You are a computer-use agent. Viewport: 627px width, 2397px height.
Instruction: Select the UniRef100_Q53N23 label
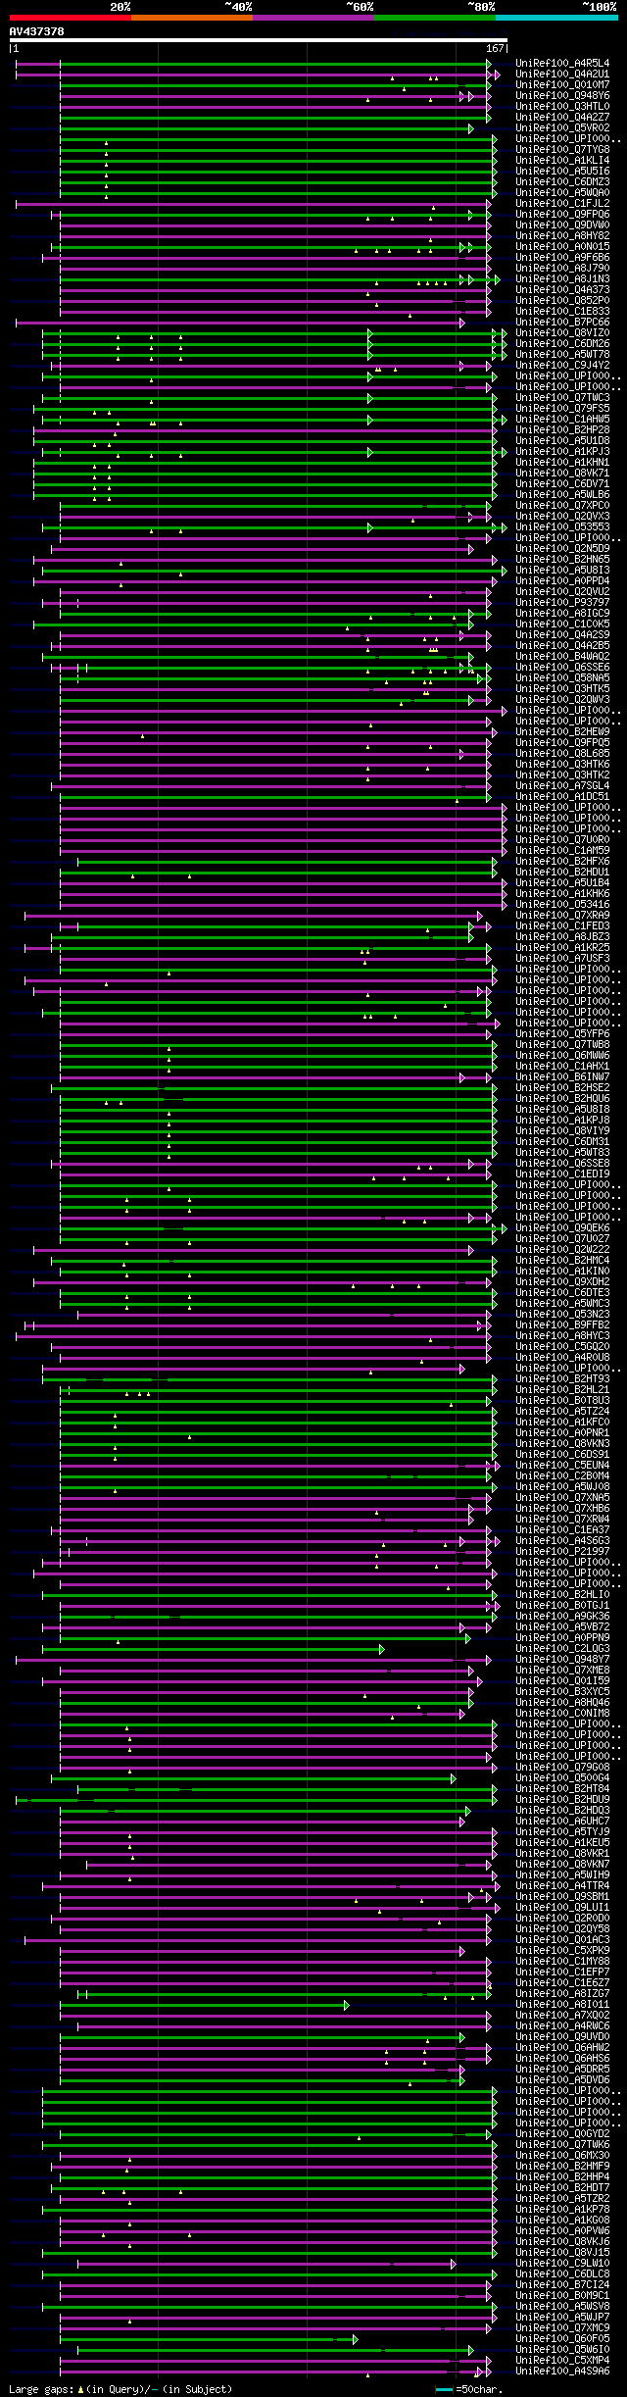pos(562,1315)
